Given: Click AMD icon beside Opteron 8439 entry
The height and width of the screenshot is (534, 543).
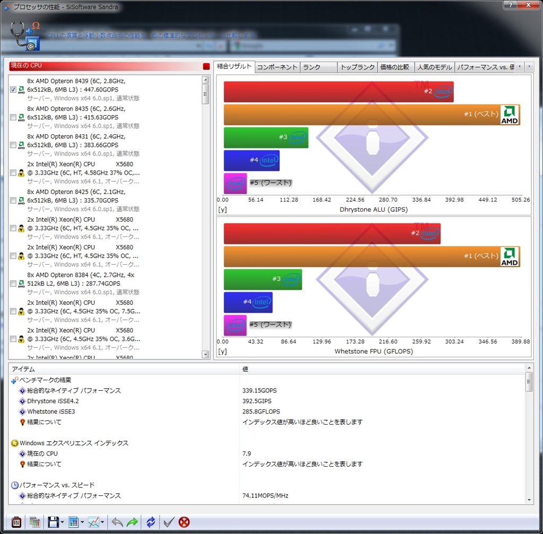Looking at the screenshot, I should click(21, 90).
